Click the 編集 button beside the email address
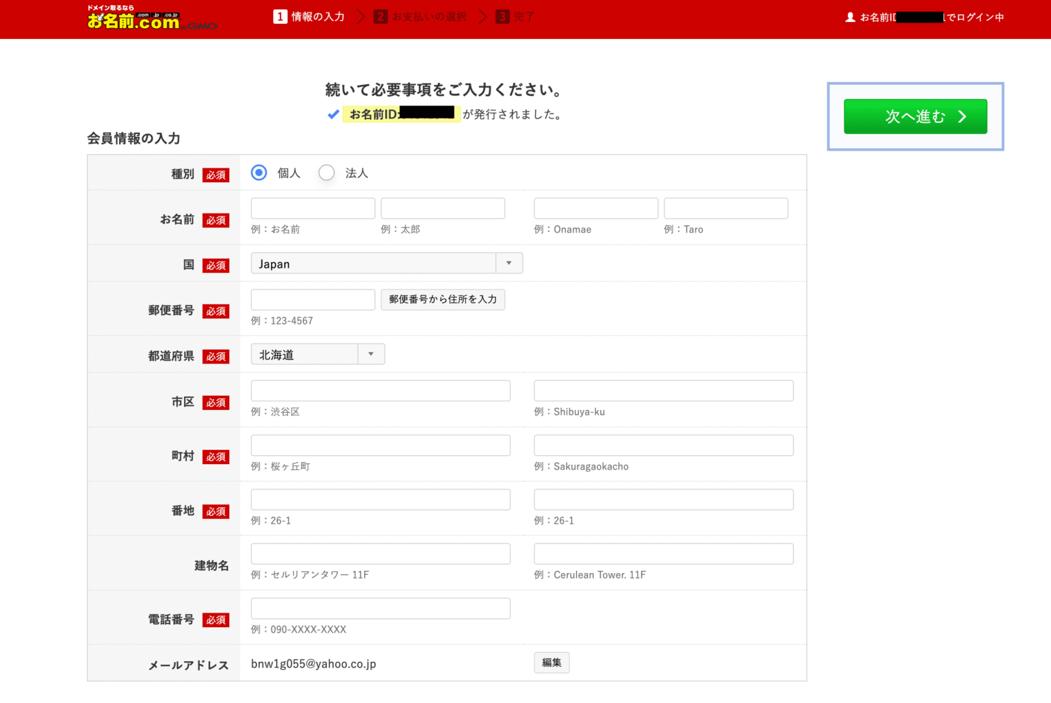1051x703 pixels. (552, 663)
